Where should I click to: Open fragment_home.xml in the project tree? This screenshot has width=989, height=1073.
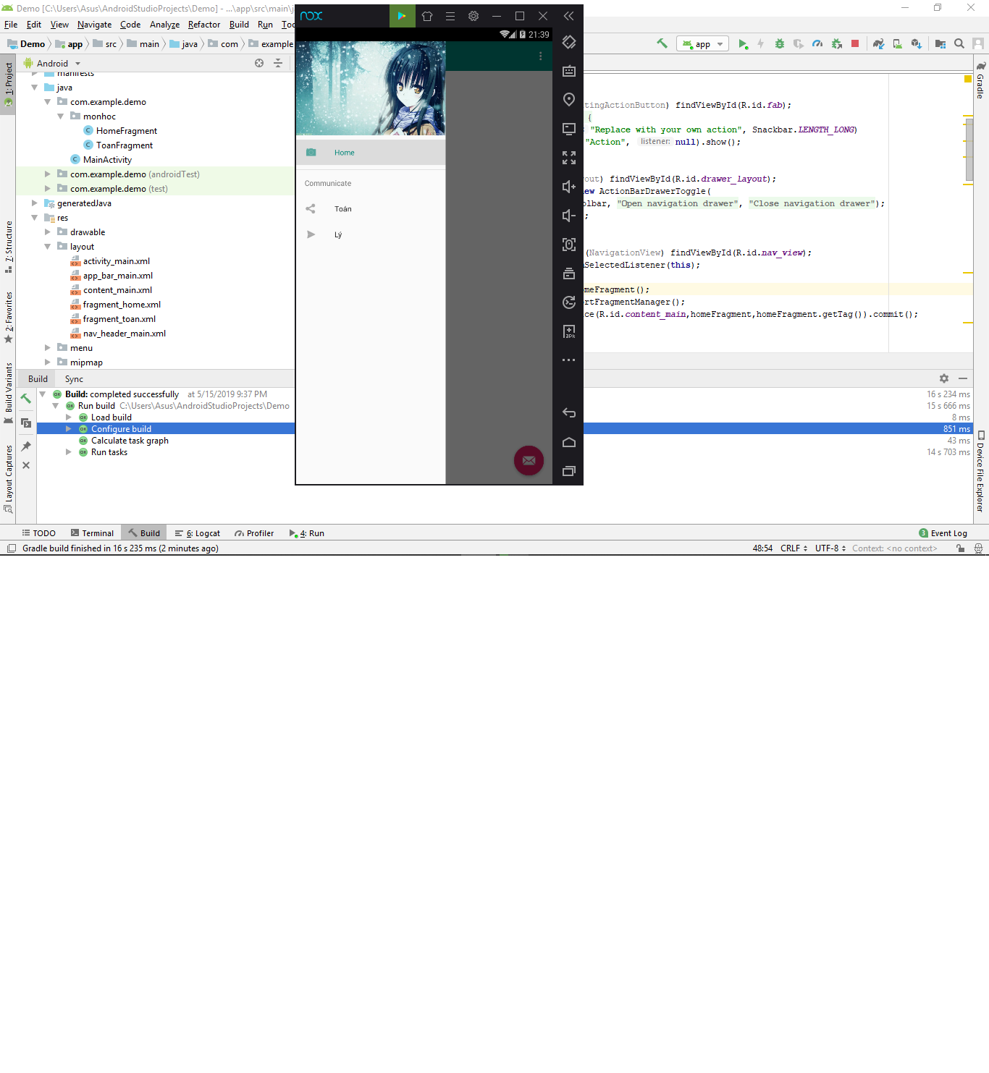pos(122,305)
